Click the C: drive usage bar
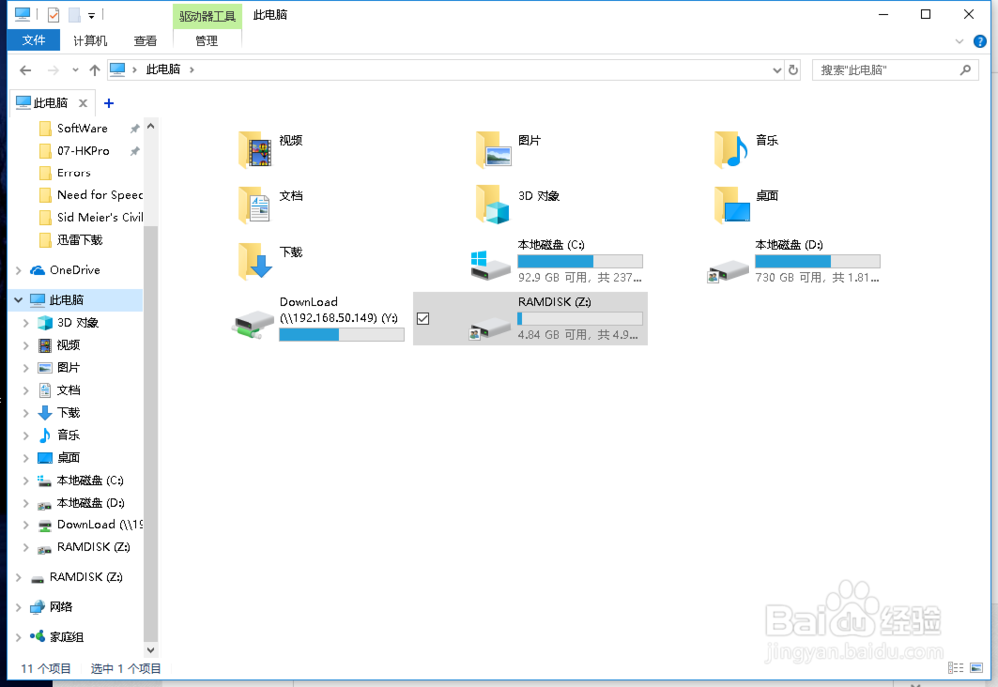 pos(580,261)
